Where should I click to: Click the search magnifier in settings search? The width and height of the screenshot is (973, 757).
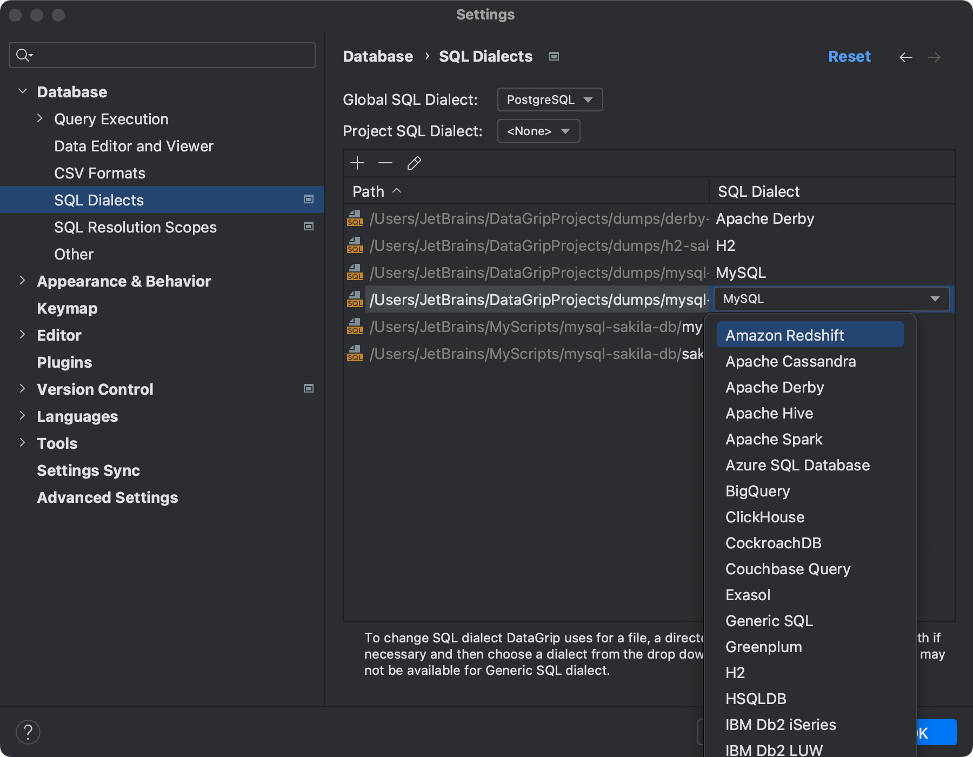point(23,55)
